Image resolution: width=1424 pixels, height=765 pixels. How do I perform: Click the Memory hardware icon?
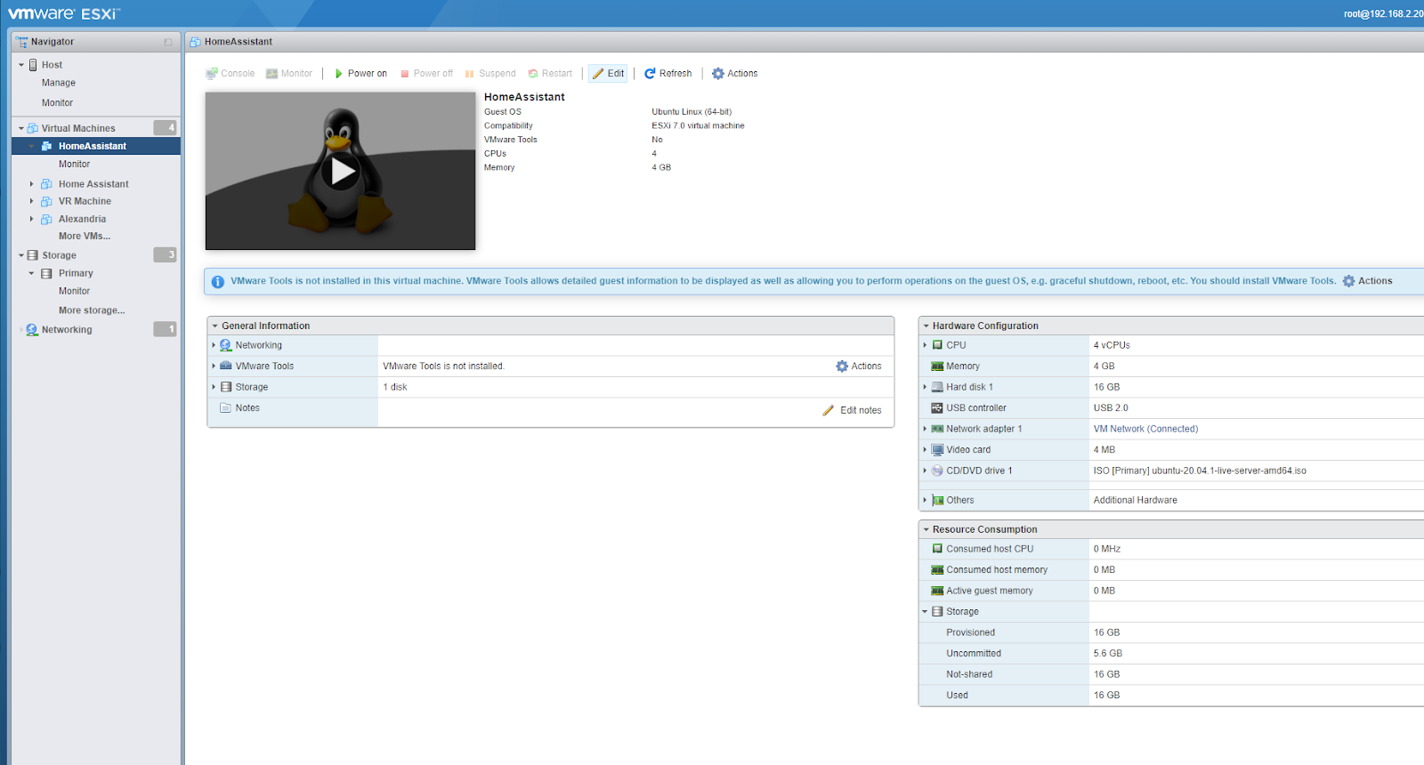937,366
